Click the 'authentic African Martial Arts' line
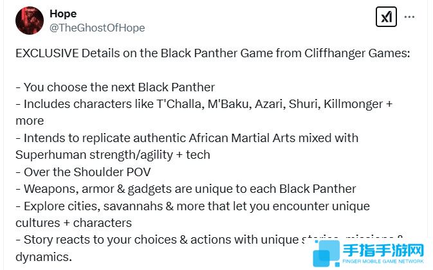This screenshot has width=433, height=270. (x=187, y=138)
